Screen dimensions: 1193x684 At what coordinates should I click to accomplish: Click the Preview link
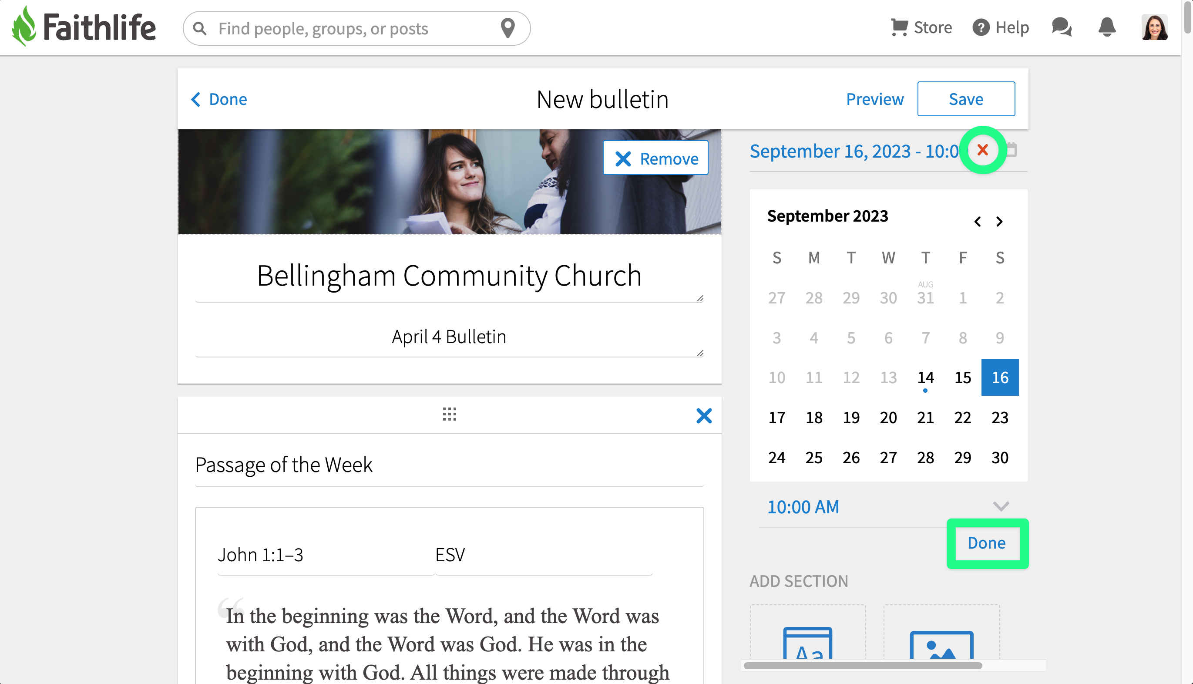point(874,99)
